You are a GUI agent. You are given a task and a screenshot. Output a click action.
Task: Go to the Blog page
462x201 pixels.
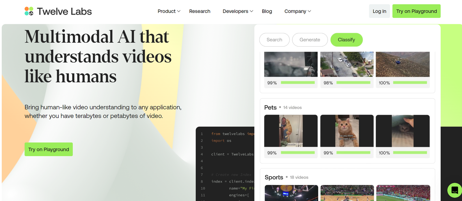267,11
